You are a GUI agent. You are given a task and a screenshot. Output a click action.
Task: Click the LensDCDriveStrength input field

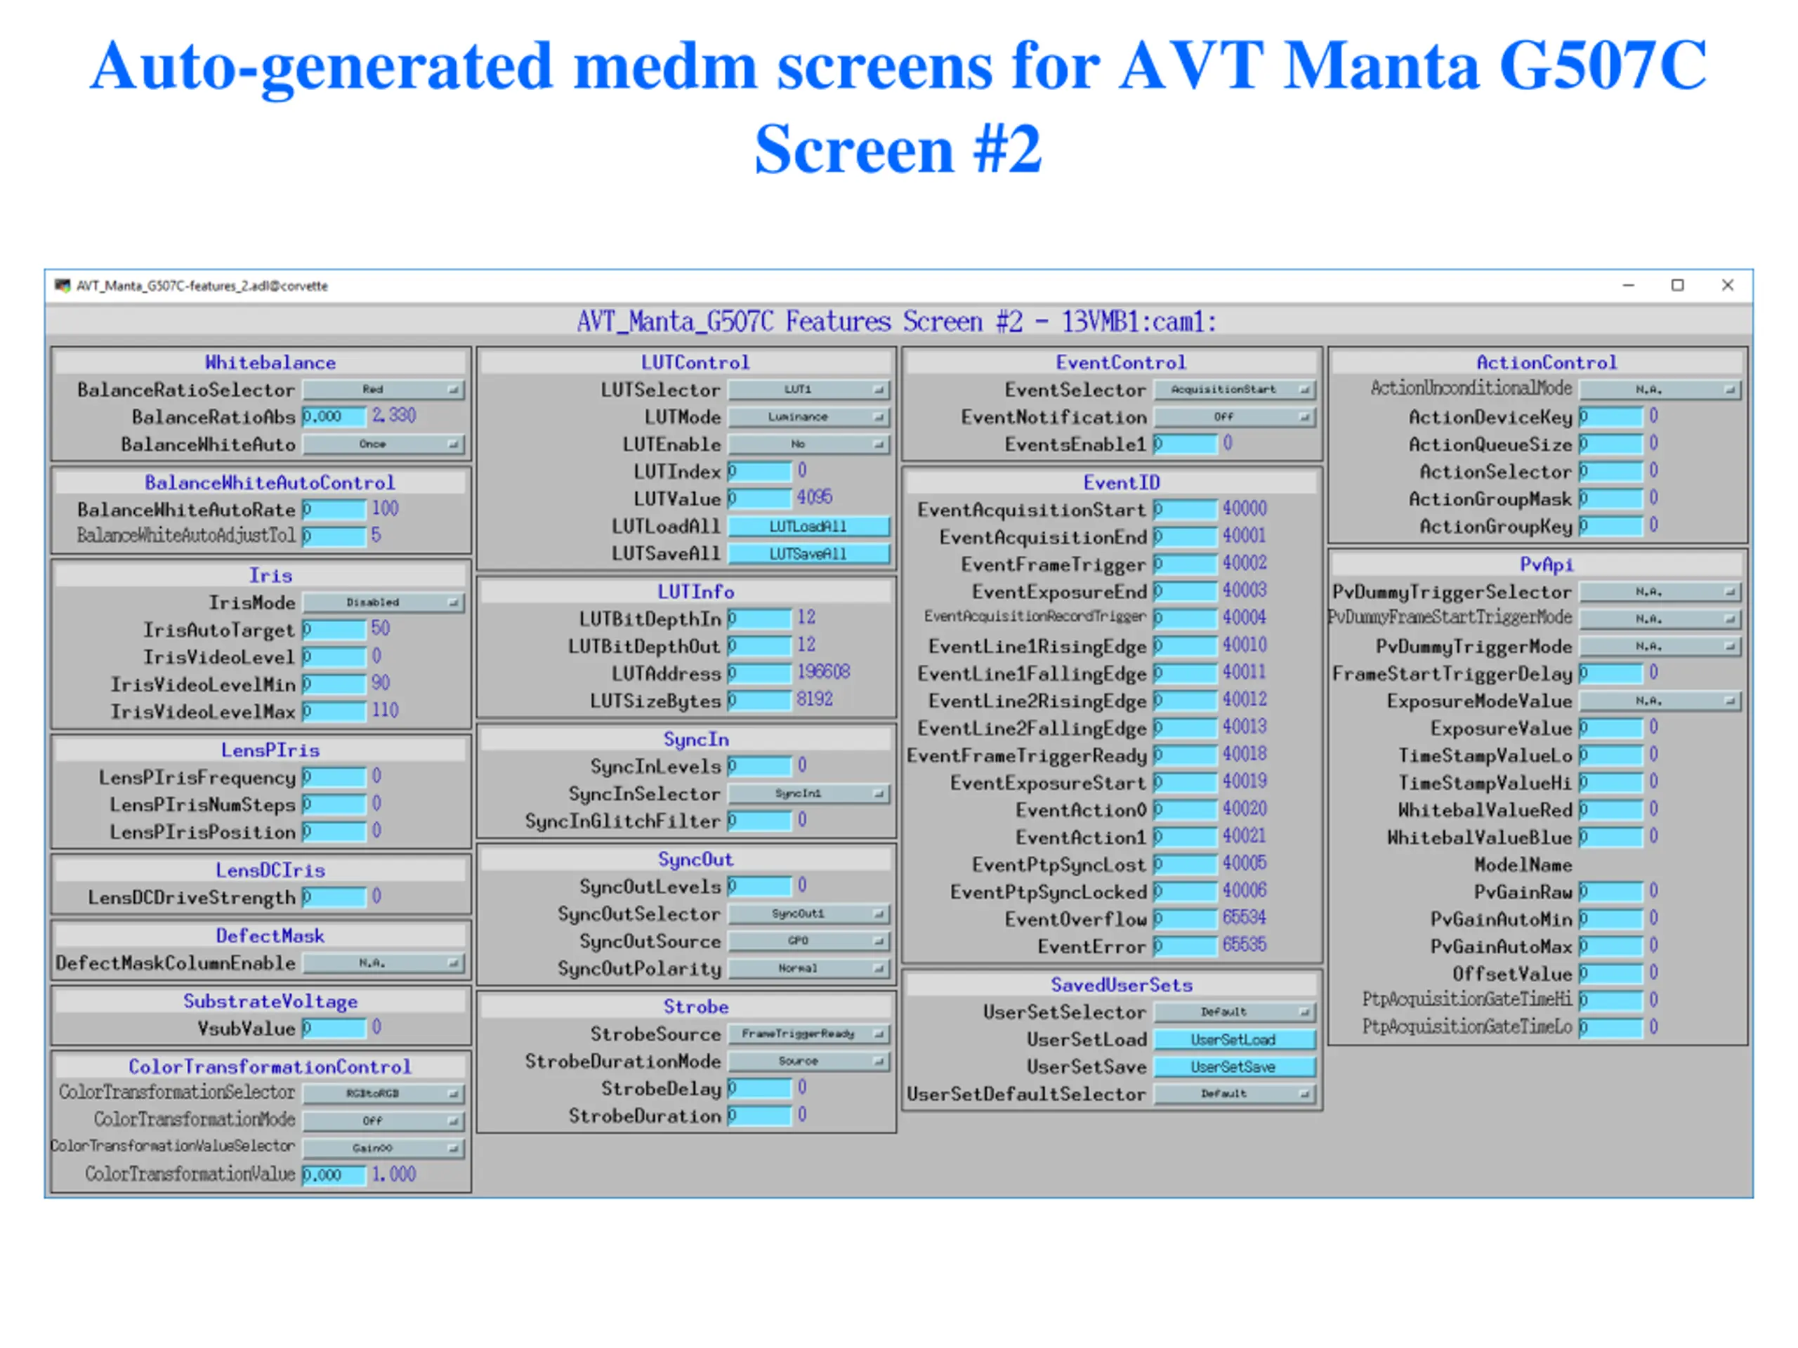coord(334,898)
